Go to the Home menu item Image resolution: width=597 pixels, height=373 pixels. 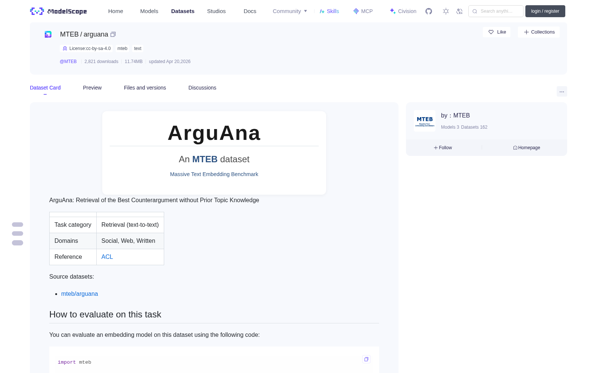[x=116, y=11]
